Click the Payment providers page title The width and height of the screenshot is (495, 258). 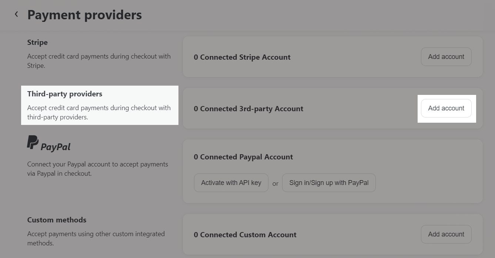[x=84, y=15]
